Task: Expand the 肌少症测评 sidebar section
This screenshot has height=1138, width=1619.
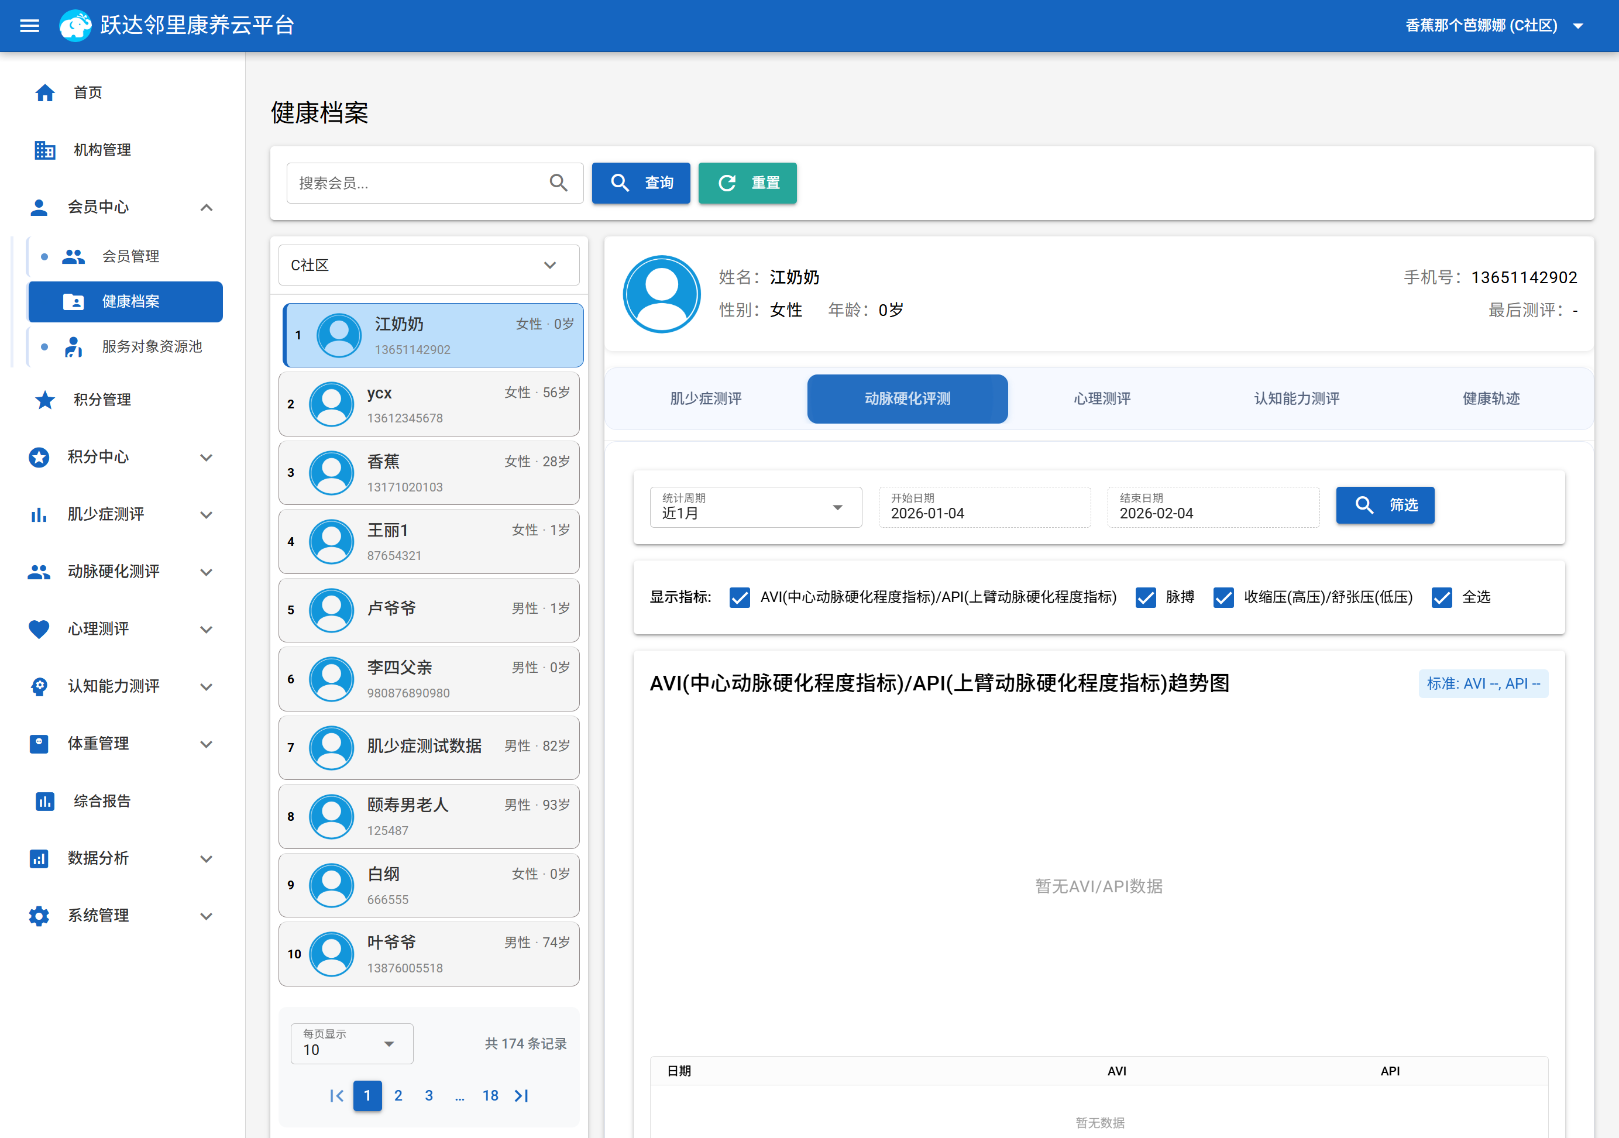Action: 206,515
